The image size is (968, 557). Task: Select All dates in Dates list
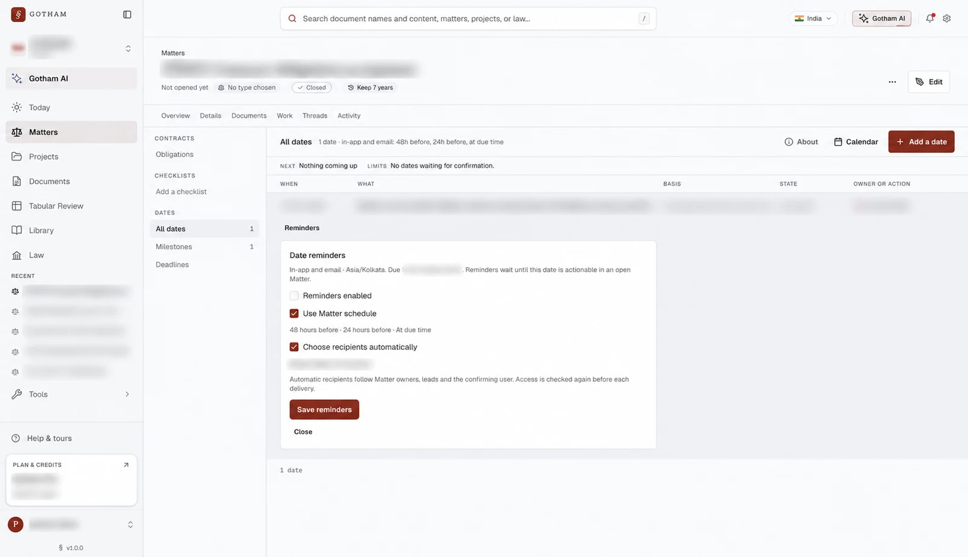pos(204,229)
